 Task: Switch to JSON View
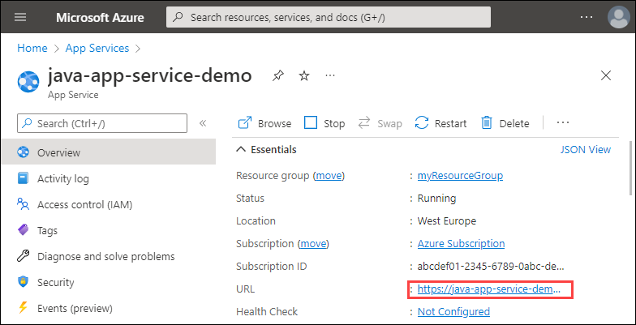(585, 149)
